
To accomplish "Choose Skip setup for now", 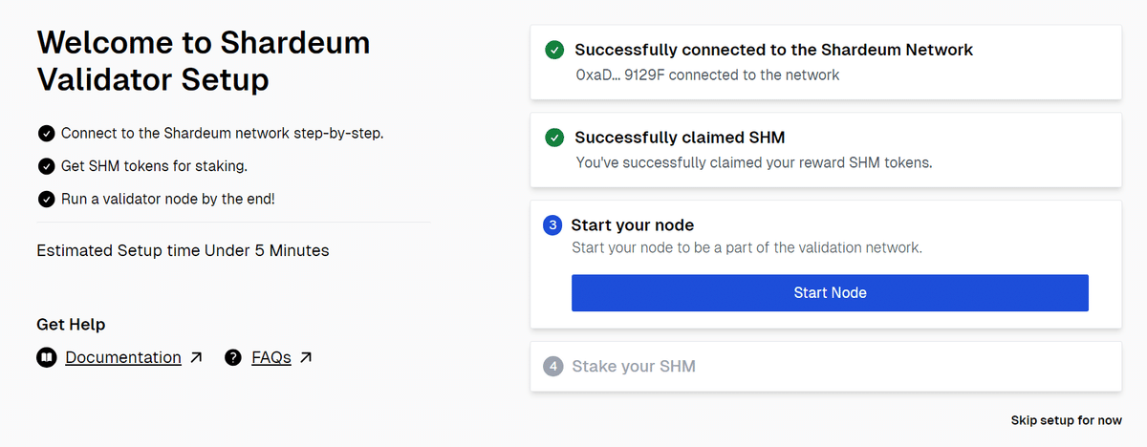I will tap(1067, 420).
